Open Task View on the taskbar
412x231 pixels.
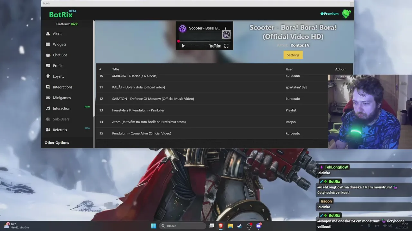click(211, 226)
